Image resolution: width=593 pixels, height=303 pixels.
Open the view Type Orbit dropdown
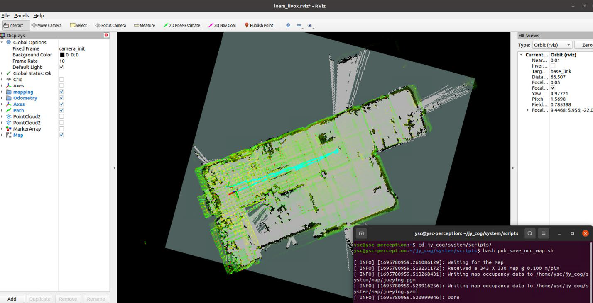(552, 45)
